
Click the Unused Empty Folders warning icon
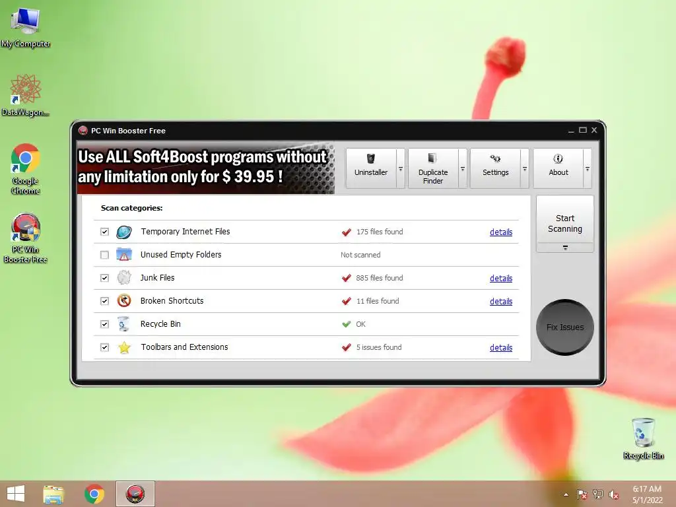(124, 255)
